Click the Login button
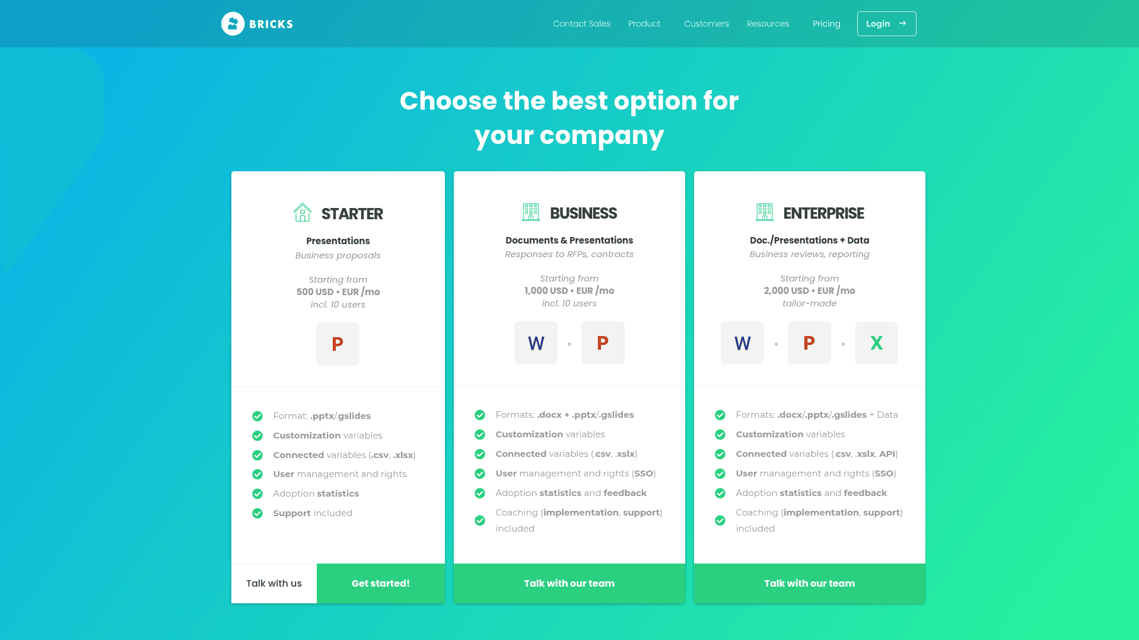Screen dimensions: 1139x640 886,24
